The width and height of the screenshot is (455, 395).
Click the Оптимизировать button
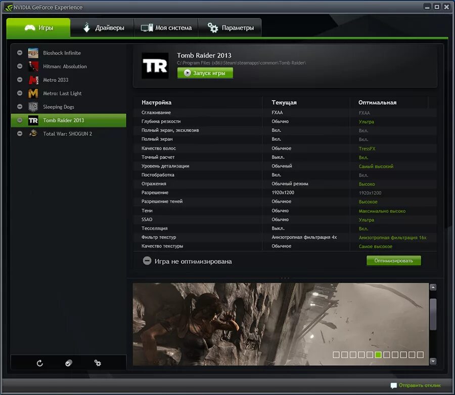point(393,261)
